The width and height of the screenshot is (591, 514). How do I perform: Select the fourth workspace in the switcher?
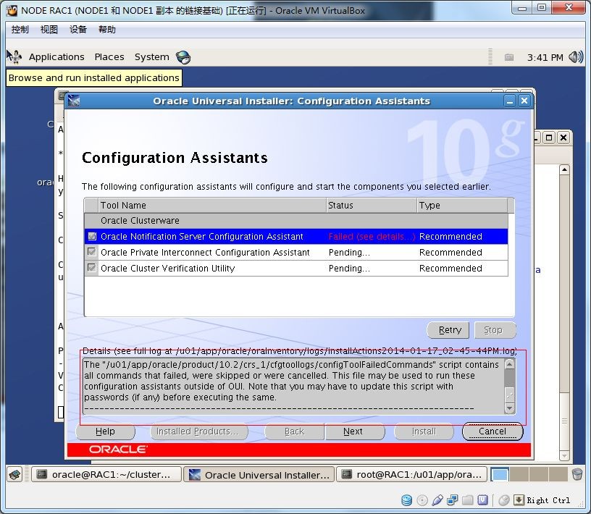pos(558,474)
